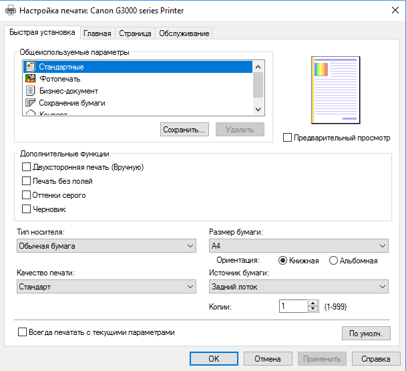Click the printer icon in title bar
Image resolution: width=406 pixels, height=371 pixels.
pos(11,11)
